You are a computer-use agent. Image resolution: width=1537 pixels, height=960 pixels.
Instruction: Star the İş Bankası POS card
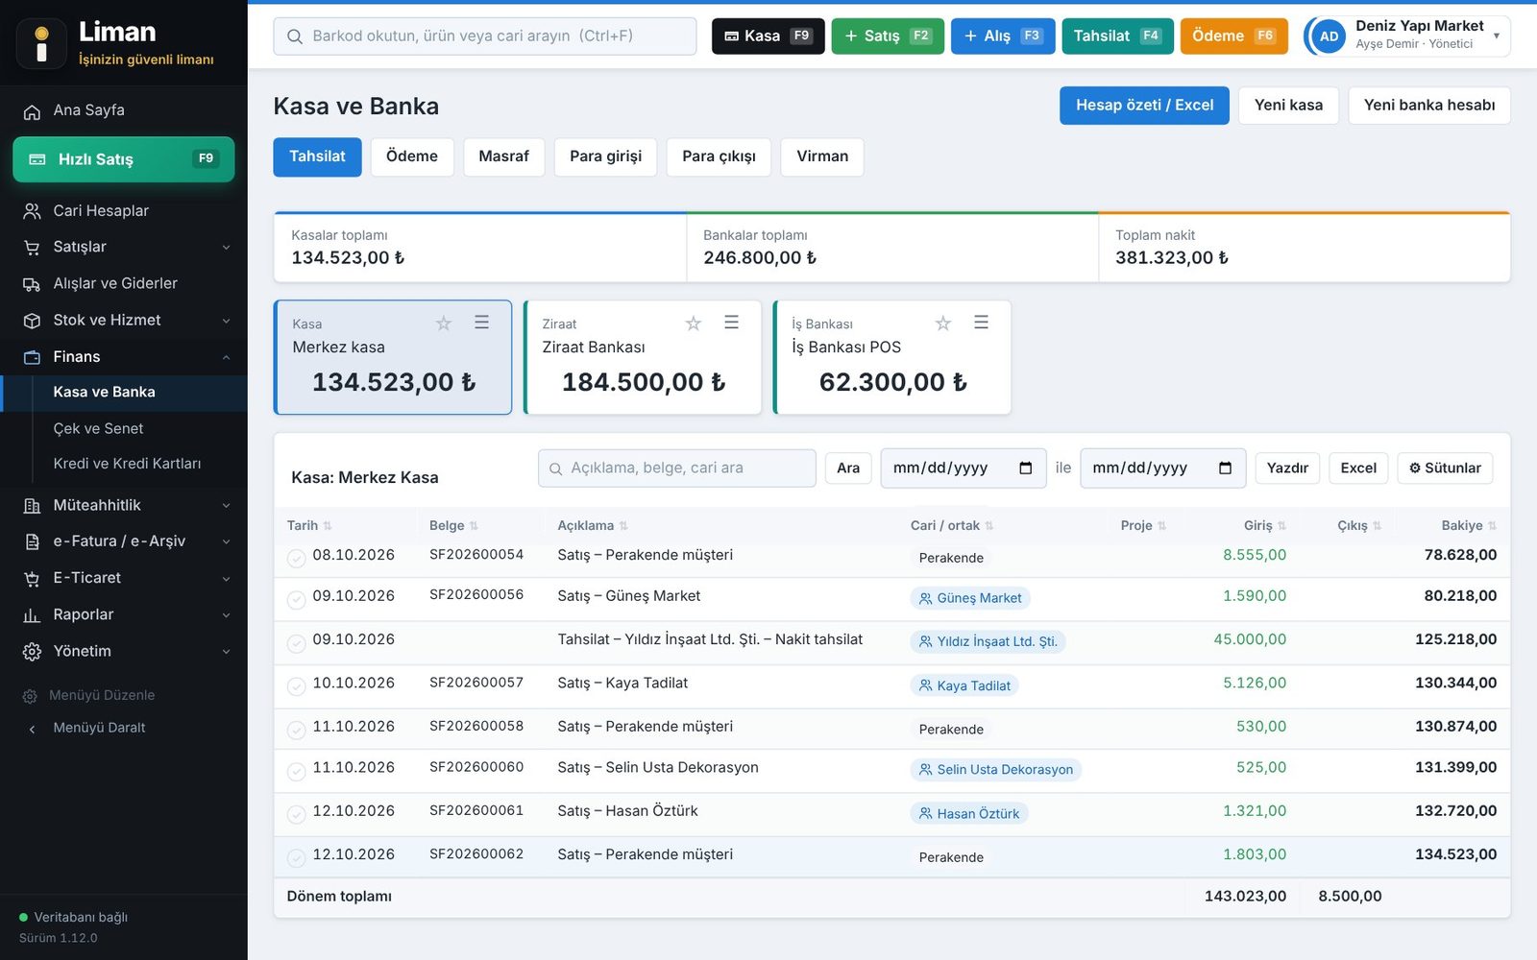[943, 324]
